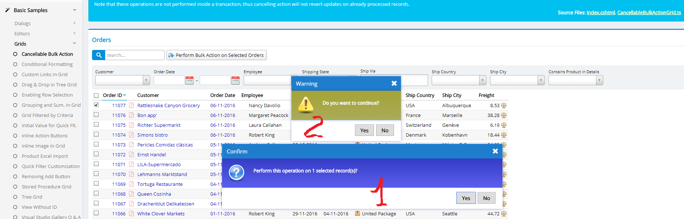This screenshot has height=219, width=684.
Task: Open Conditional Formatting sample
Action: tap(47, 64)
